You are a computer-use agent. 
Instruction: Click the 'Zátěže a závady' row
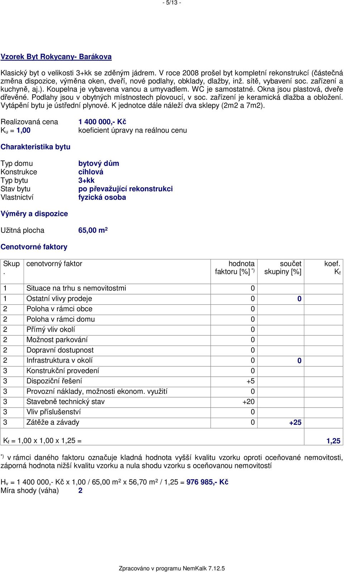click(x=172, y=422)
